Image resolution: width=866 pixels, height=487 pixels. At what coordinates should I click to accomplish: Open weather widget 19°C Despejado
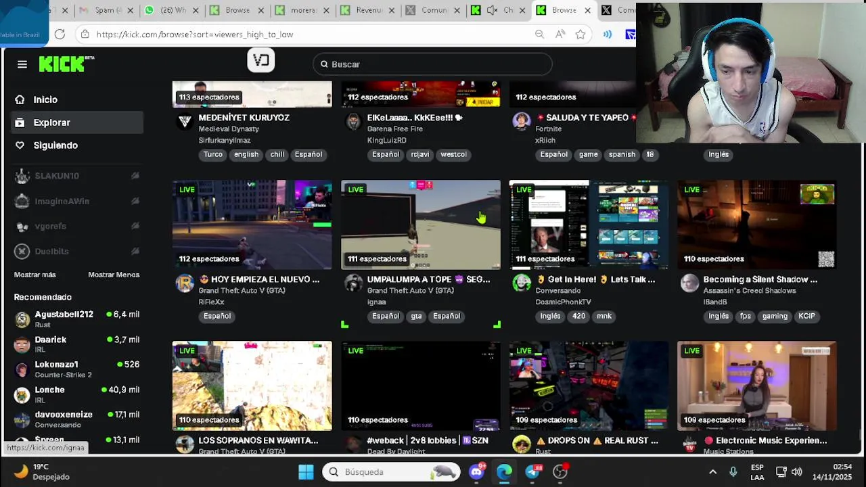click(42, 471)
